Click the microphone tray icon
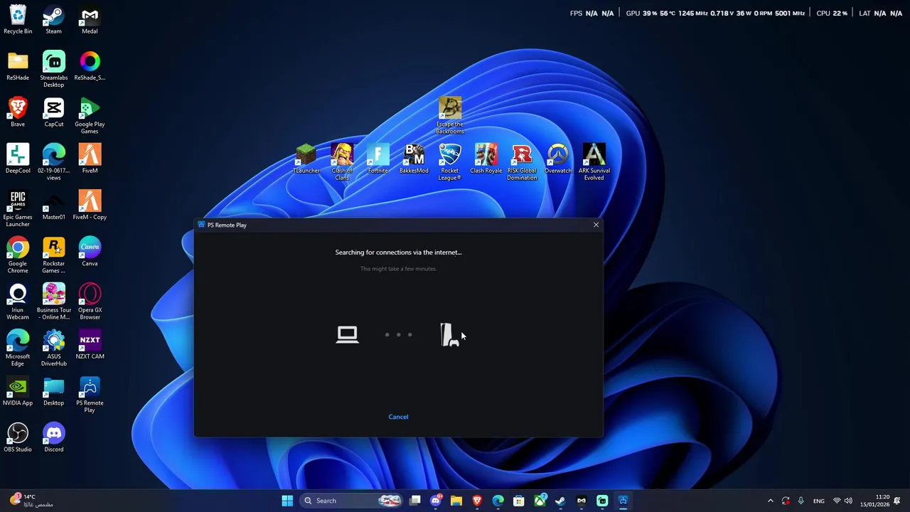Screen dimensions: 910x512 point(801,501)
